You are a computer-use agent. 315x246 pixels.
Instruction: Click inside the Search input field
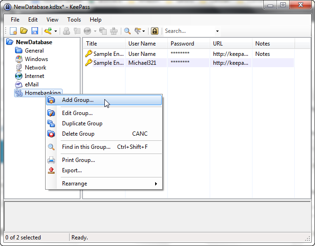coord(188,31)
